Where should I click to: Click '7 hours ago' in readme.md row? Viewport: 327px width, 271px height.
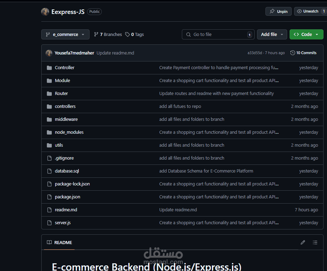[x=306, y=210]
